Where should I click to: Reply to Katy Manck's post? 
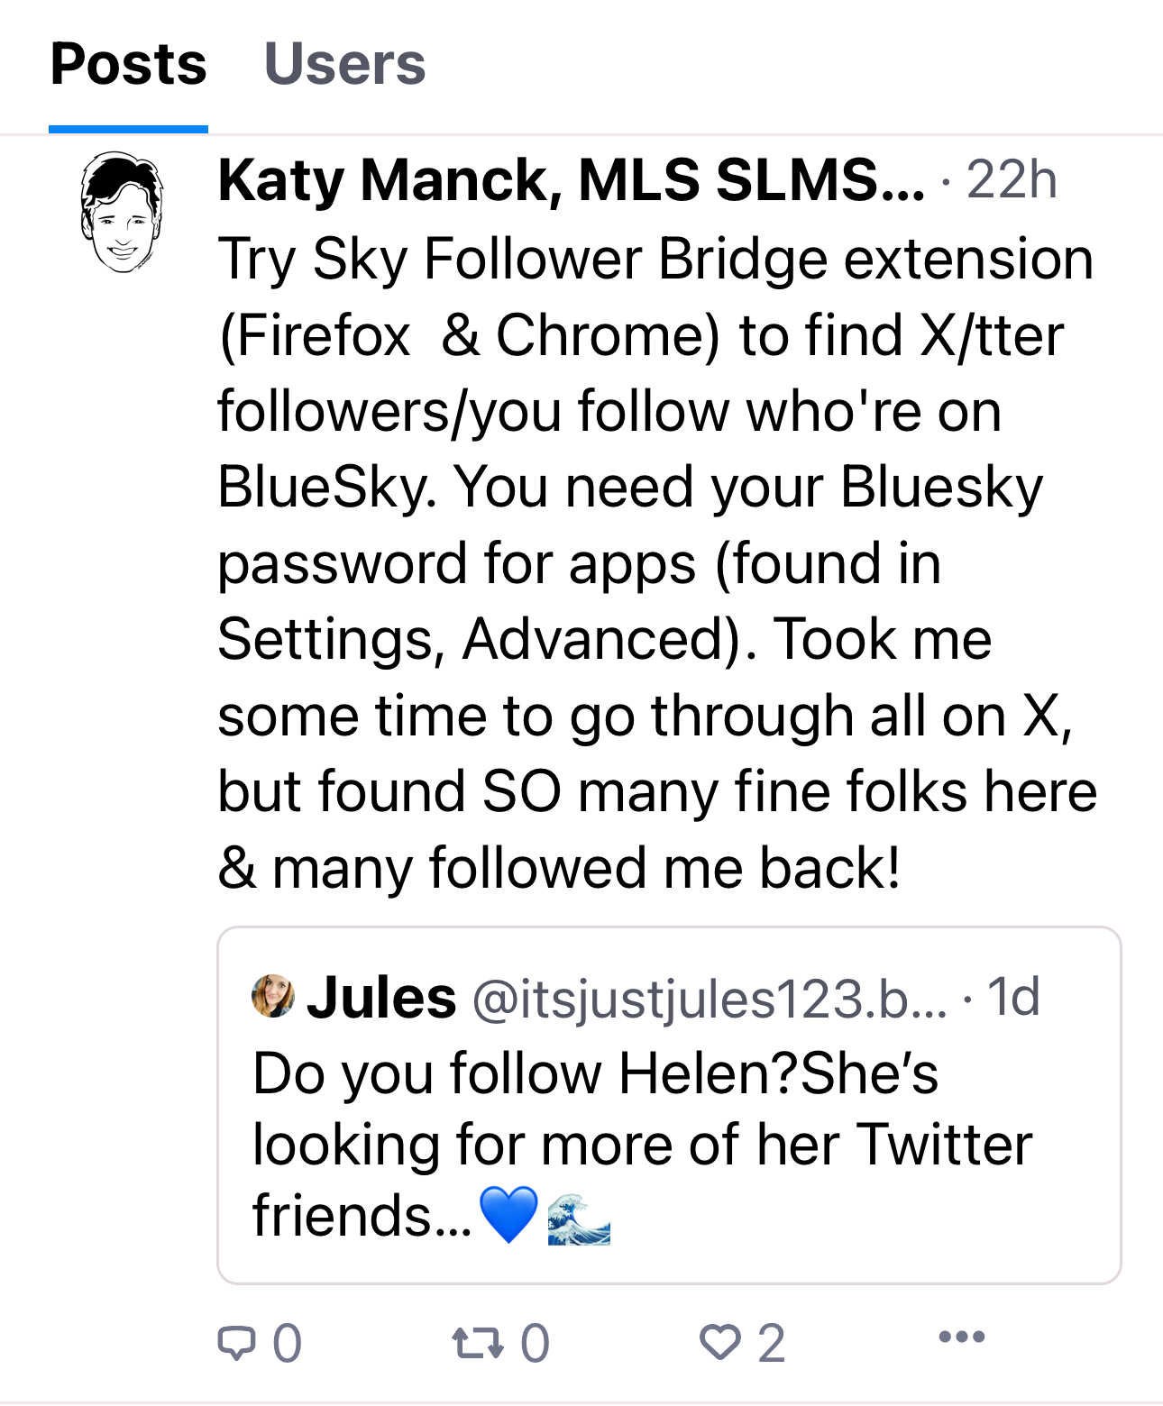coord(237,1342)
